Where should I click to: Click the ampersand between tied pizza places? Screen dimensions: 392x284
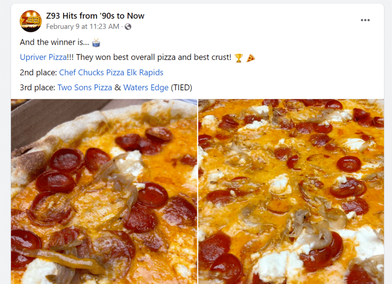119,87
